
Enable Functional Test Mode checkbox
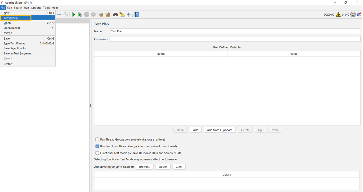tap(97, 153)
